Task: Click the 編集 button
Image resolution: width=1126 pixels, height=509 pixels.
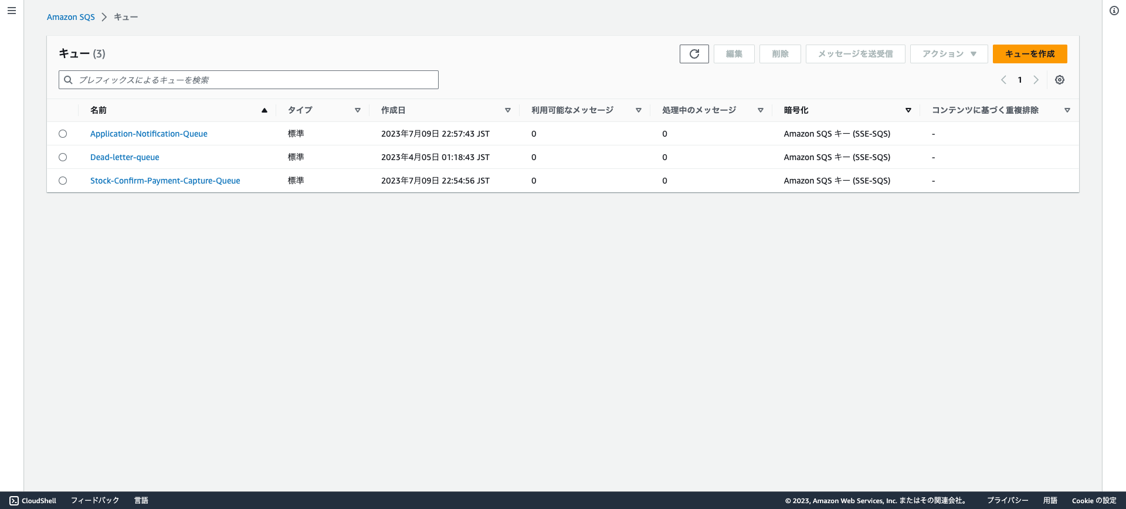Action: tap(734, 54)
